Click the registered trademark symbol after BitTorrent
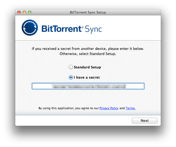The image size is (176, 147). 82,27
